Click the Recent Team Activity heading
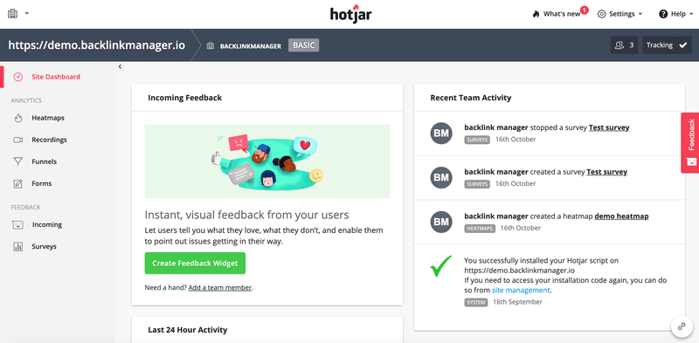Screen dimensions: 699x343 point(471,98)
